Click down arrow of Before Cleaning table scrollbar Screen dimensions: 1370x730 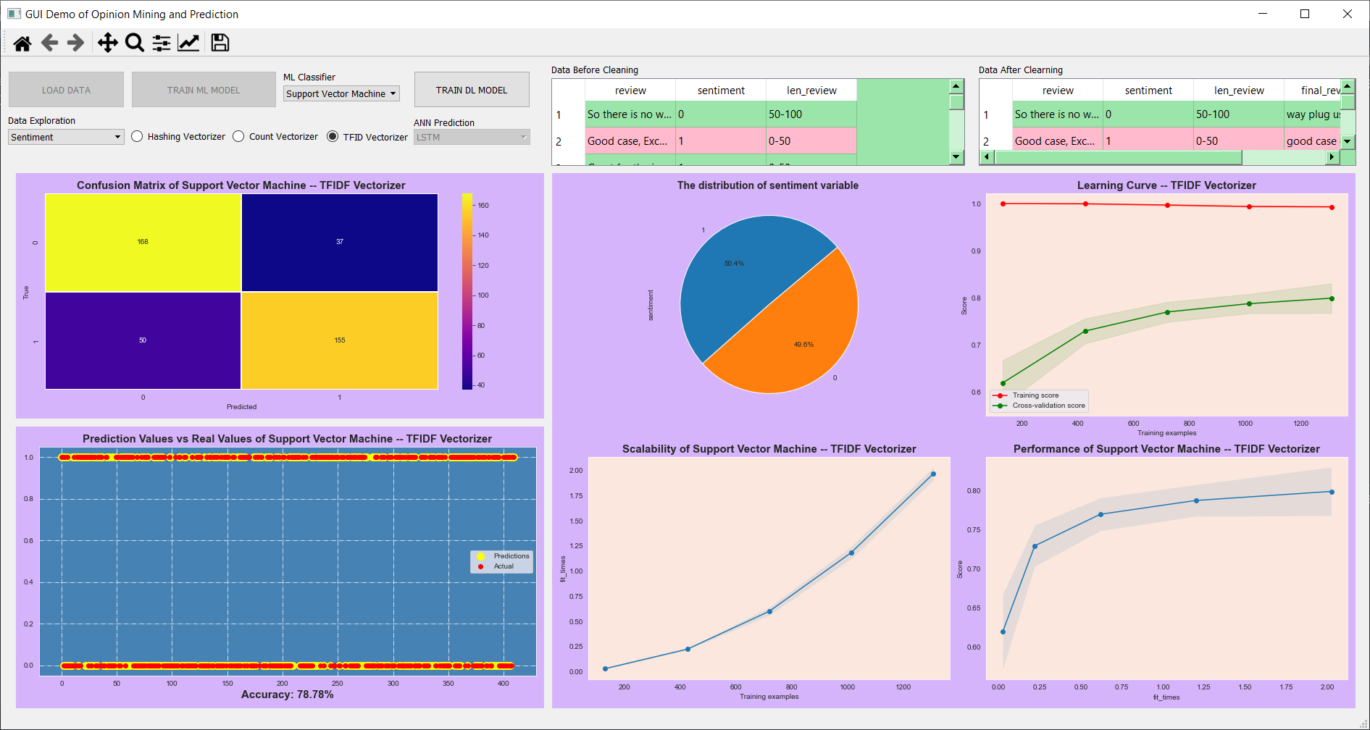coord(956,157)
